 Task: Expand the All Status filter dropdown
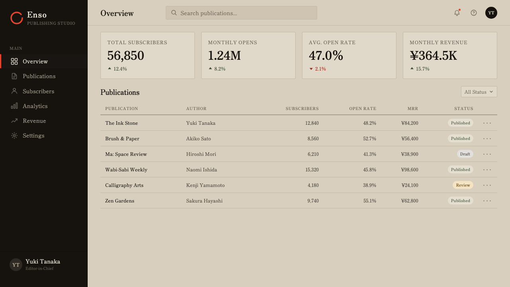479,92
